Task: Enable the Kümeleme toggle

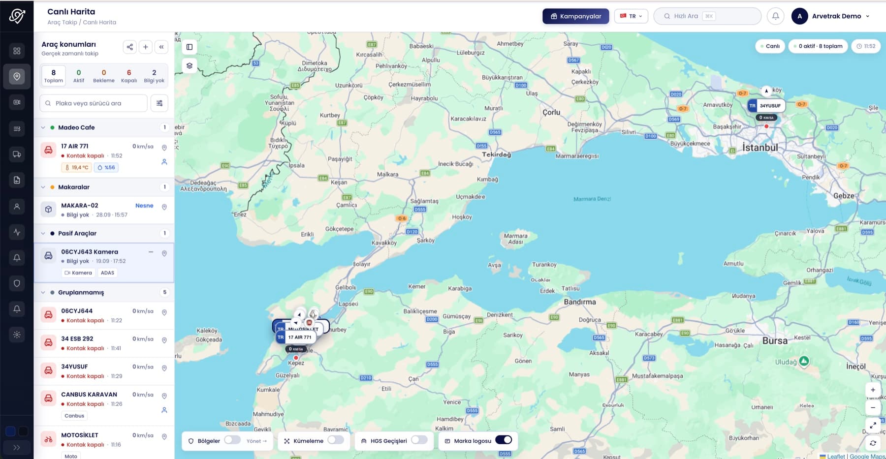Action: coord(336,440)
